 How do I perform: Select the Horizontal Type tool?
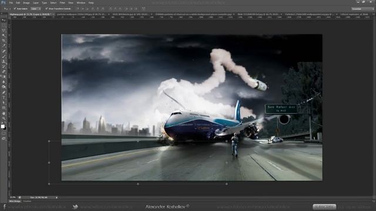4,98
